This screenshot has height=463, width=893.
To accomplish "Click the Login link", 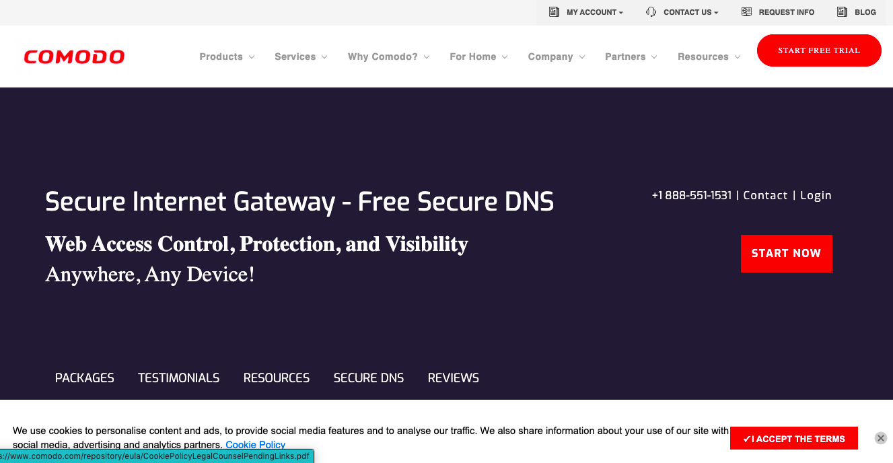I will tap(816, 195).
